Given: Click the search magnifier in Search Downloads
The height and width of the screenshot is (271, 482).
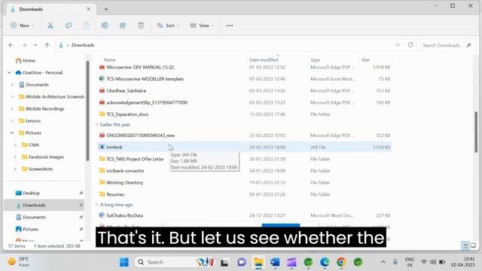Looking at the screenshot, I should [468, 45].
